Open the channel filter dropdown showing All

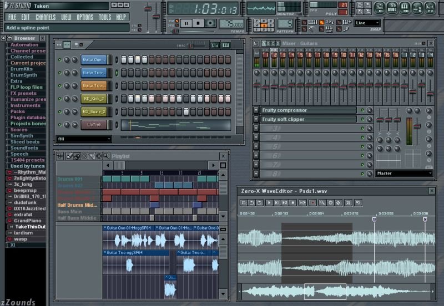point(84,139)
